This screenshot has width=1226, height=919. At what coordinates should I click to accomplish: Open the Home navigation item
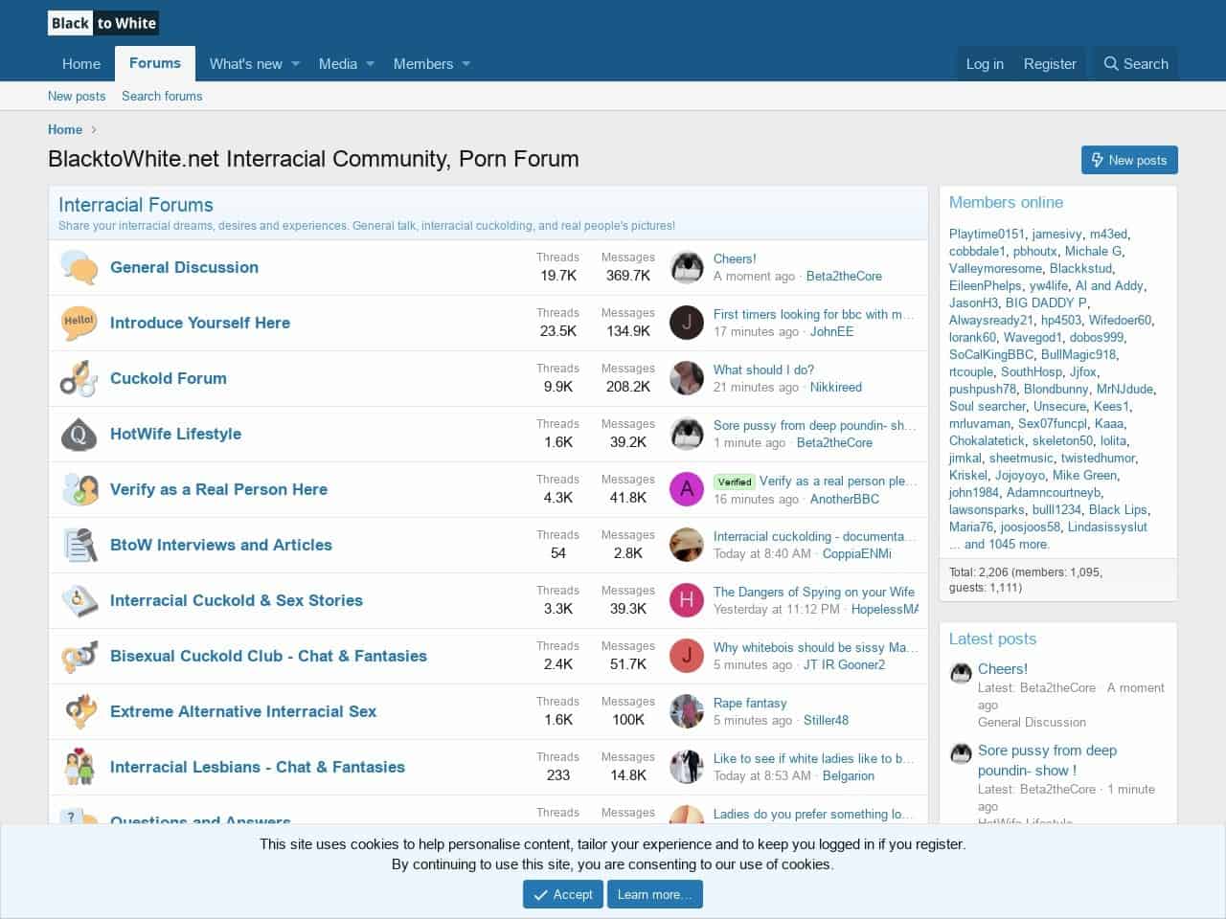point(81,64)
